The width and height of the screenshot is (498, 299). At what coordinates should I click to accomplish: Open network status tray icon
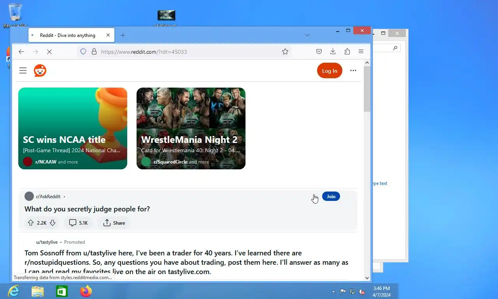[x=352, y=291]
